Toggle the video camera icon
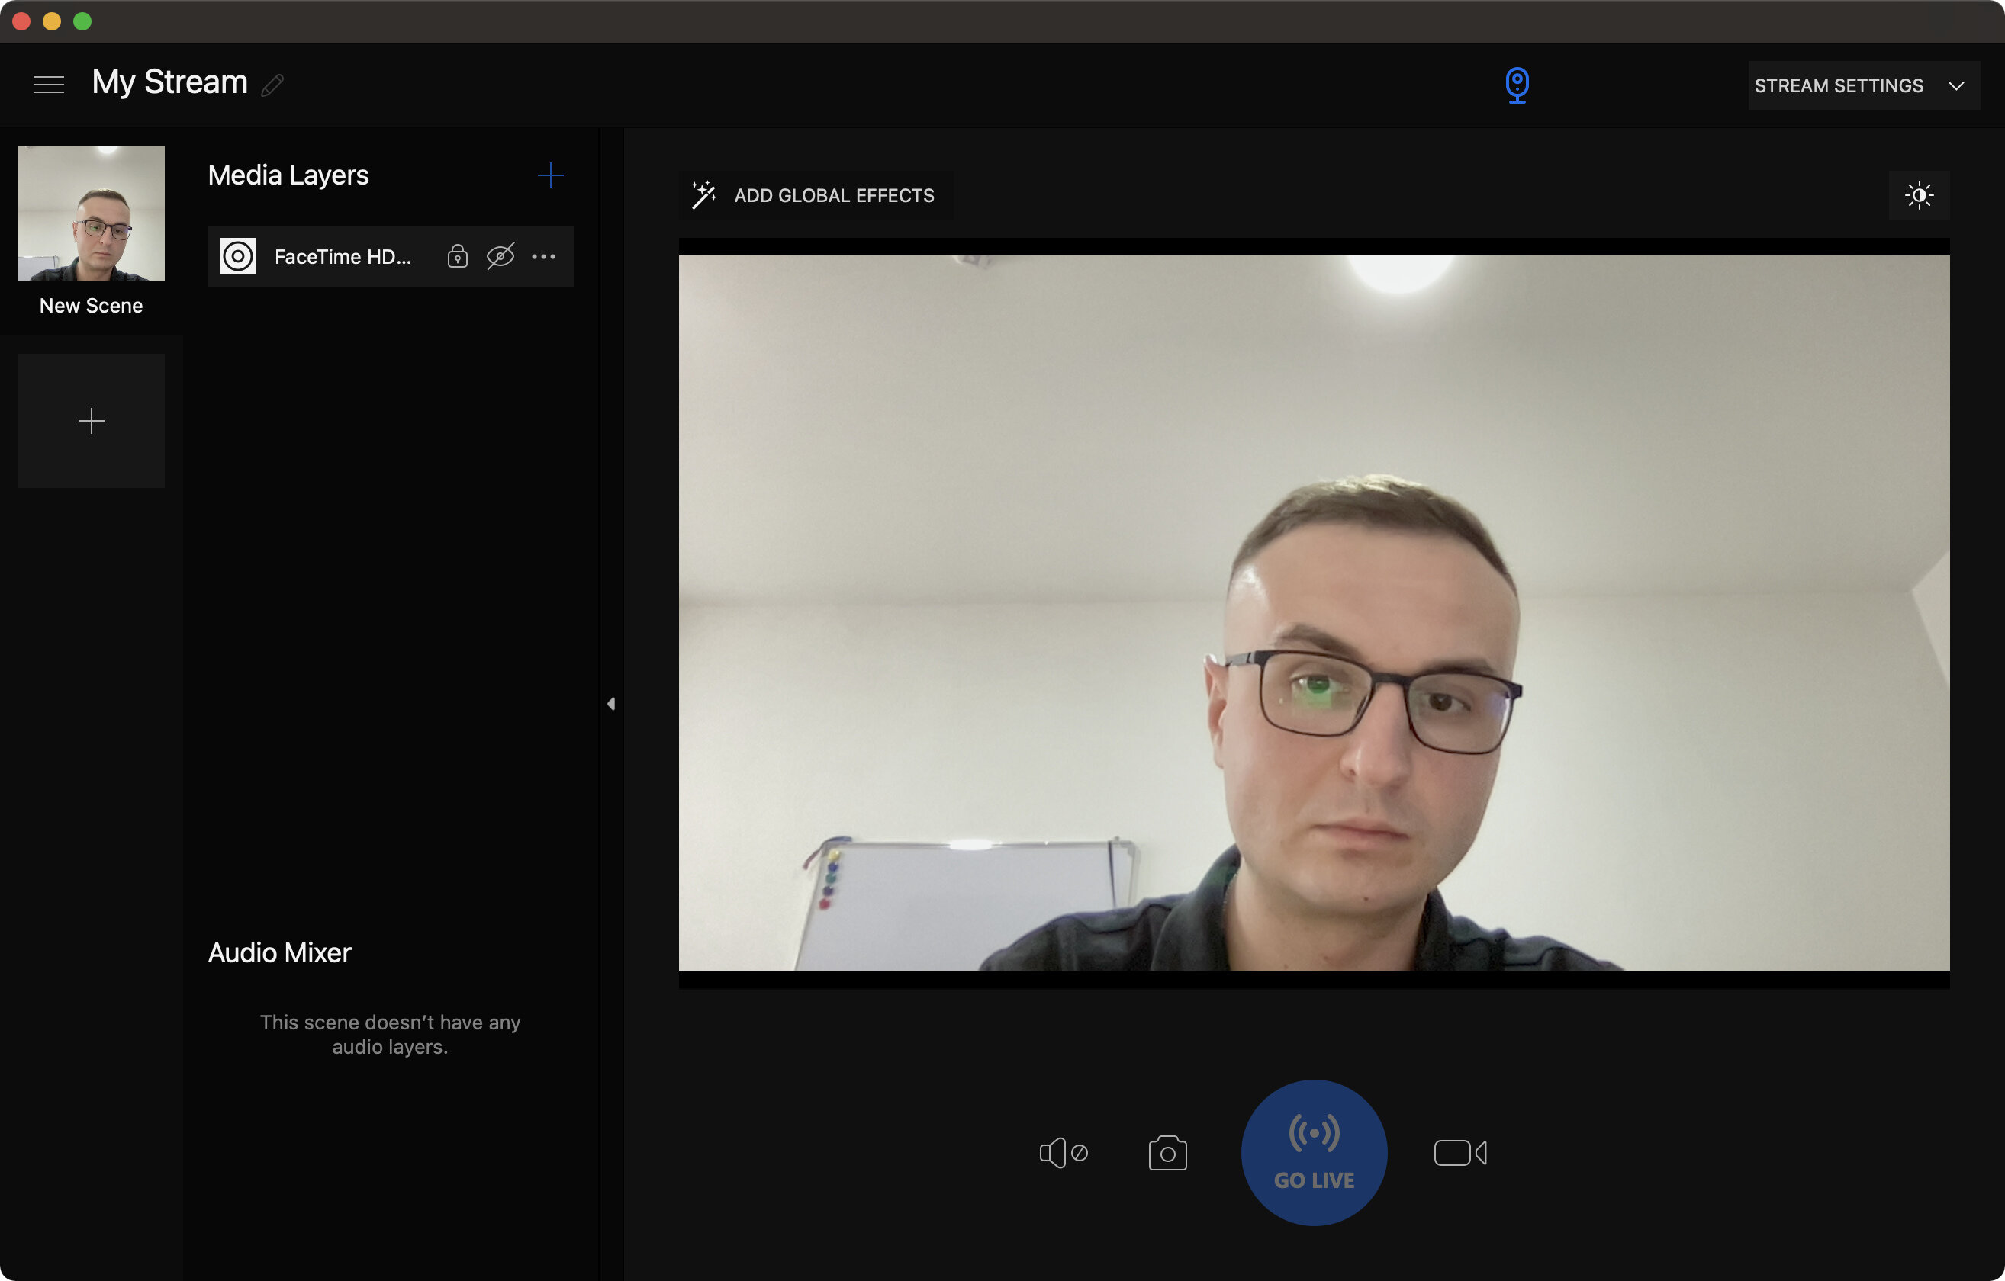The height and width of the screenshot is (1281, 2005). point(1459,1152)
